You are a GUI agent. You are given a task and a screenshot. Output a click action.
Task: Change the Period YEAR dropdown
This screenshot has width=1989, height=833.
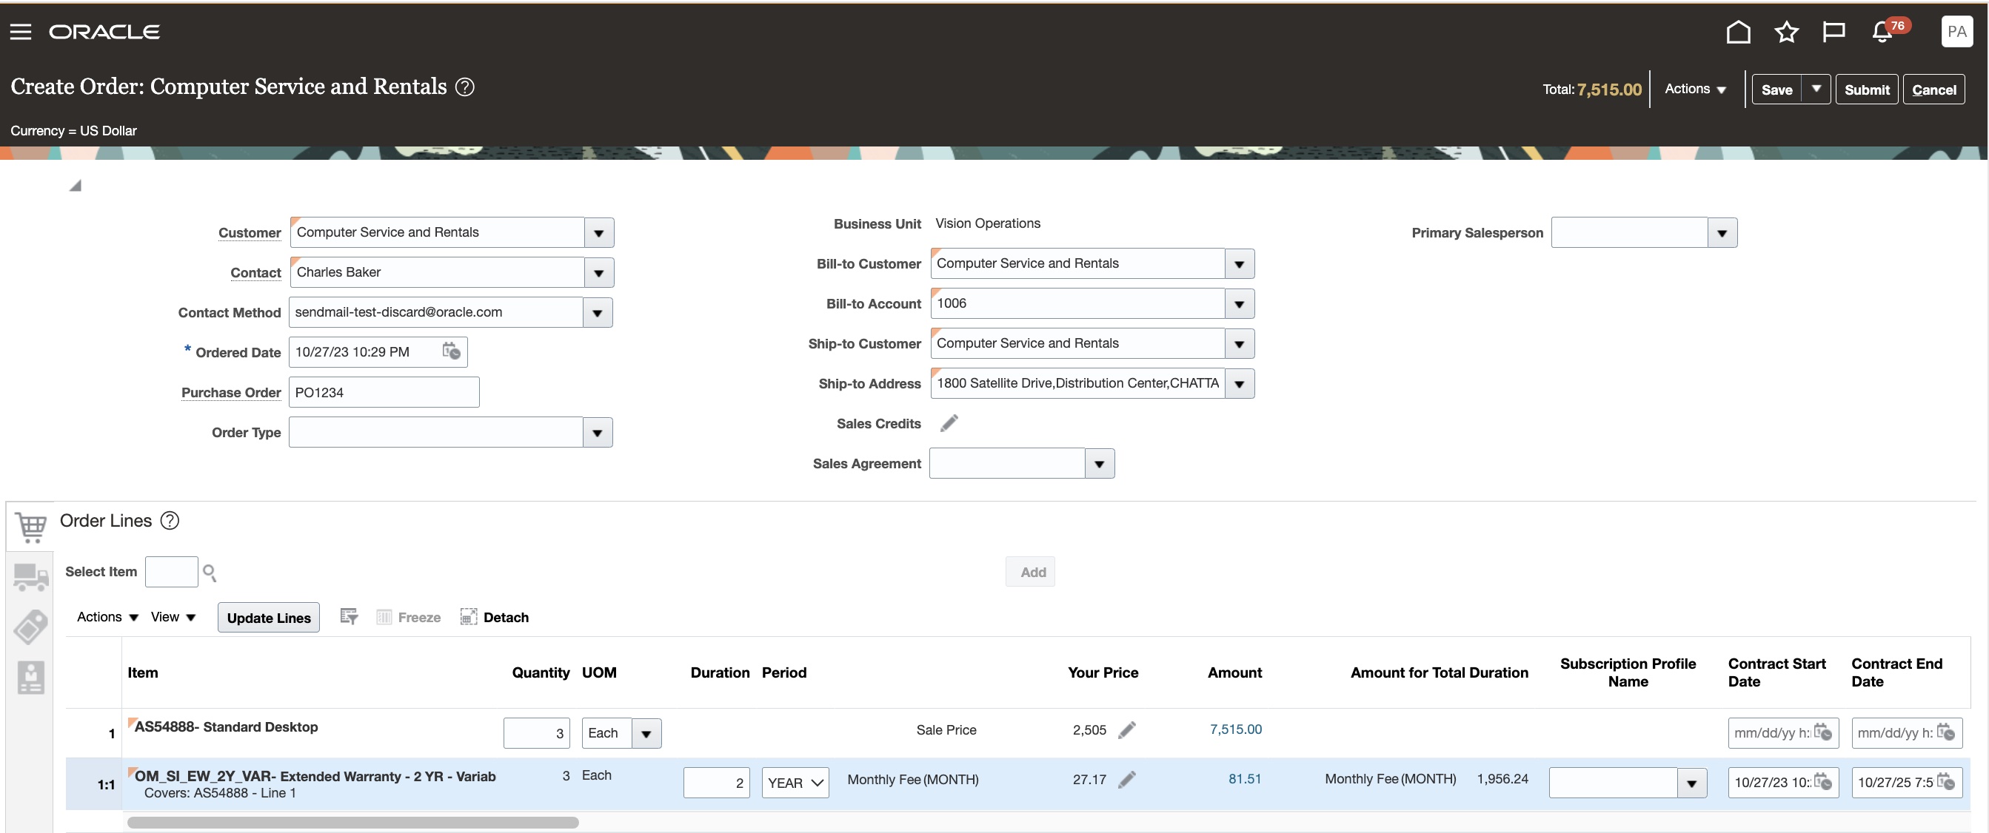[x=795, y=783]
